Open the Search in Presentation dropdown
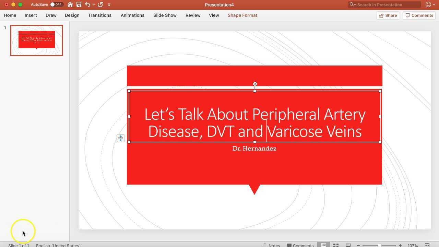The width and height of the screenshot is (439, 247). tap(355, 4)
